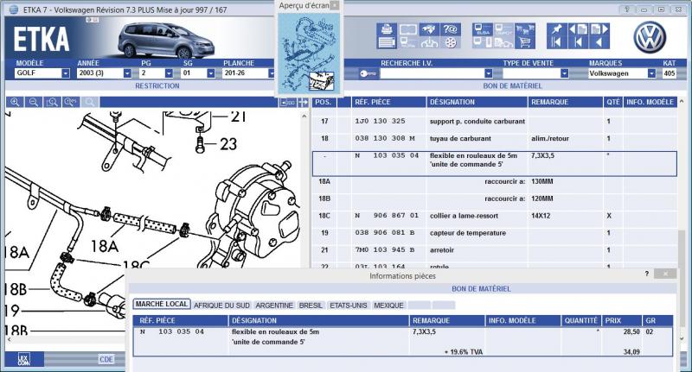Click the RESTRICTION link
692x372 pixels.
point(157,85)
